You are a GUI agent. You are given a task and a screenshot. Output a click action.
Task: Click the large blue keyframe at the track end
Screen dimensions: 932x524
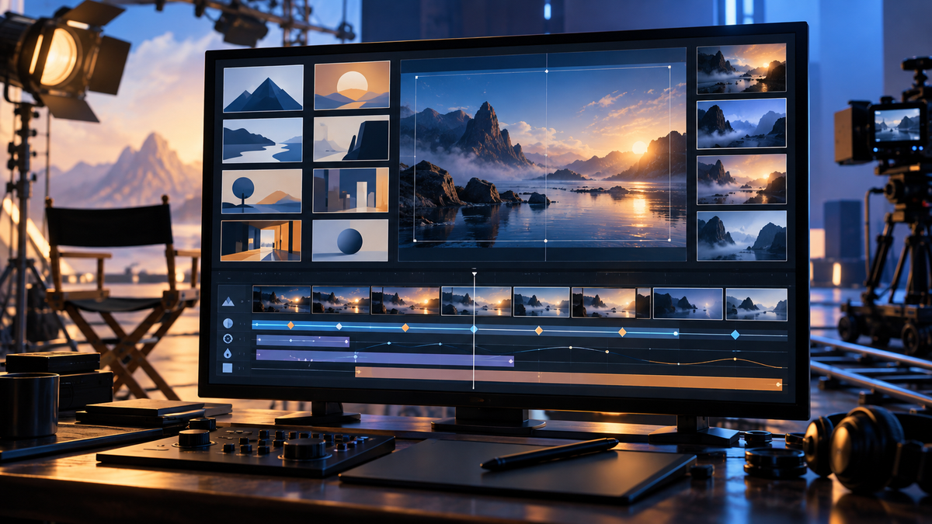[x=735, y=335]
